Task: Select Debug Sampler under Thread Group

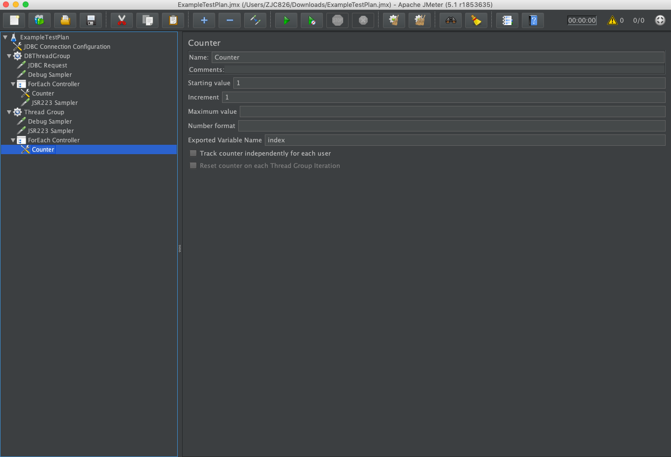Action: pyautogui.click(x=50, y=121)
